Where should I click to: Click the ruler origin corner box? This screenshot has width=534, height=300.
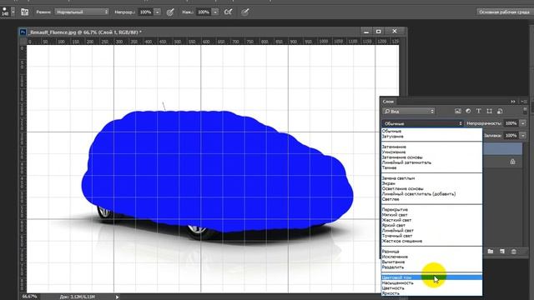tap(23, 42)
